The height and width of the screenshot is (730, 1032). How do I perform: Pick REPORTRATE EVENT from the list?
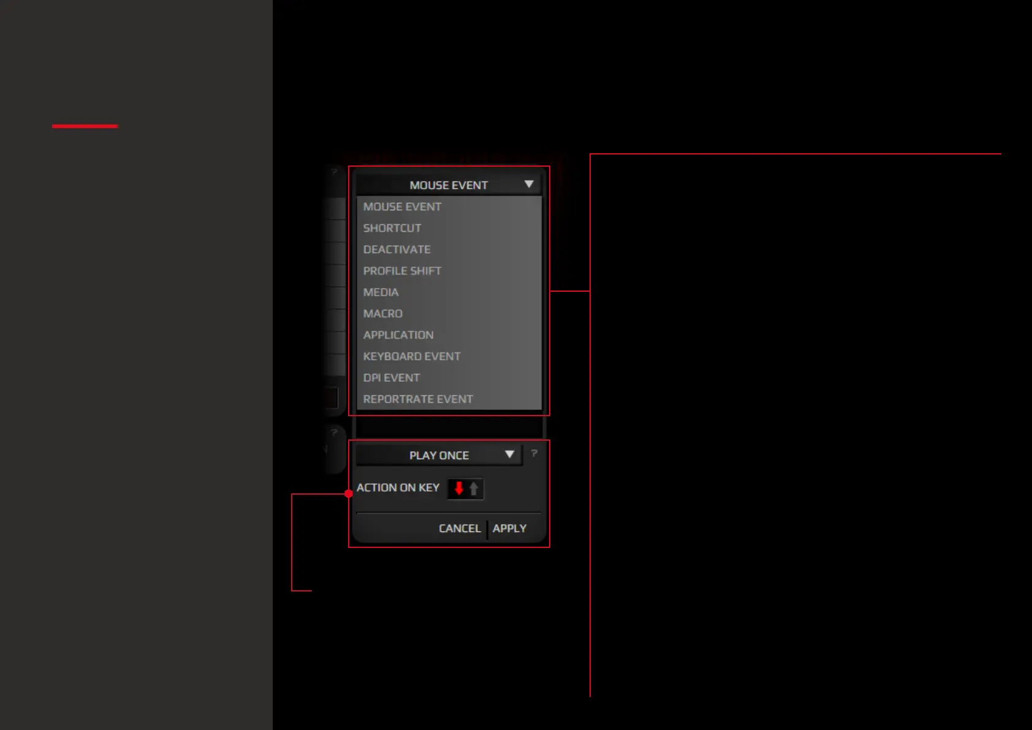click(449, 399)
